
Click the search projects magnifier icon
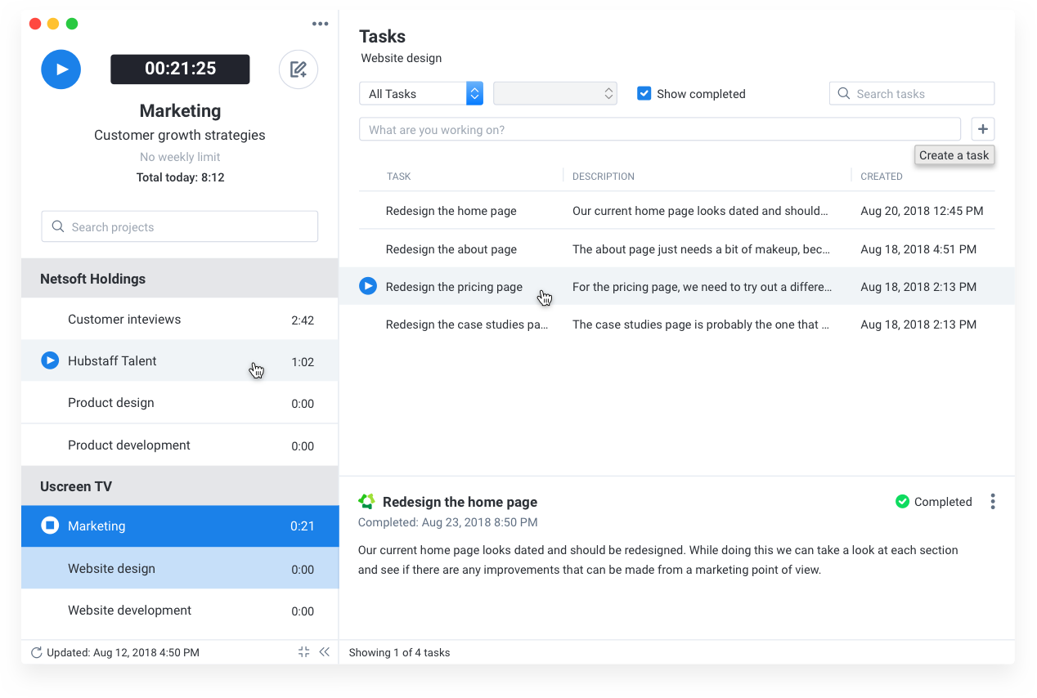[x=58, y=226]
